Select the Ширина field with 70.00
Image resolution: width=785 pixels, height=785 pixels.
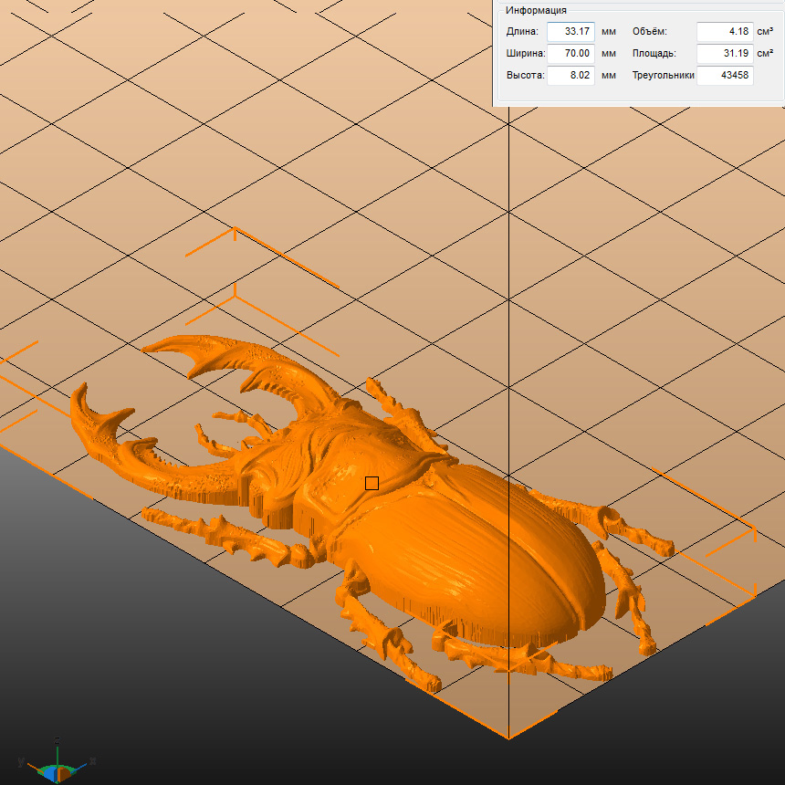tap(570, 53)
